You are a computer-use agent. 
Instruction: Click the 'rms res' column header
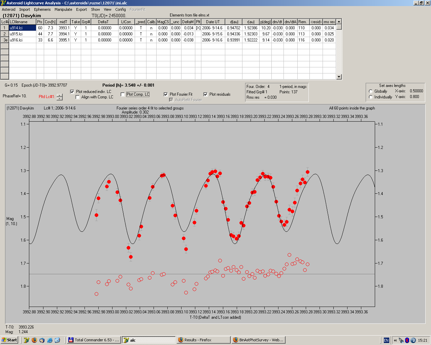pos(329,22)
